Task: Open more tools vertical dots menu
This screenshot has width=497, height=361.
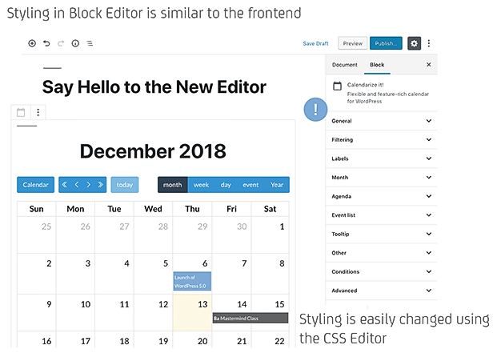Action: (x=429, y=43)
